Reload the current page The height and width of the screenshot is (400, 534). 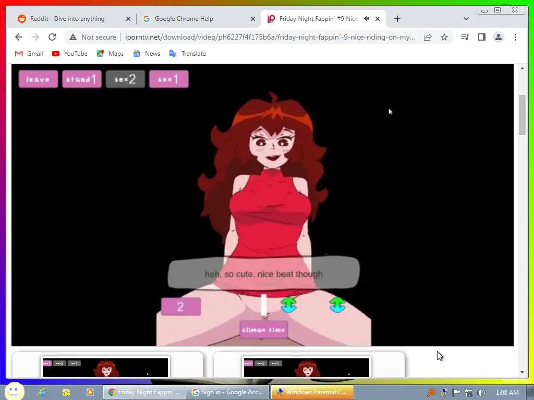[52, 37]
